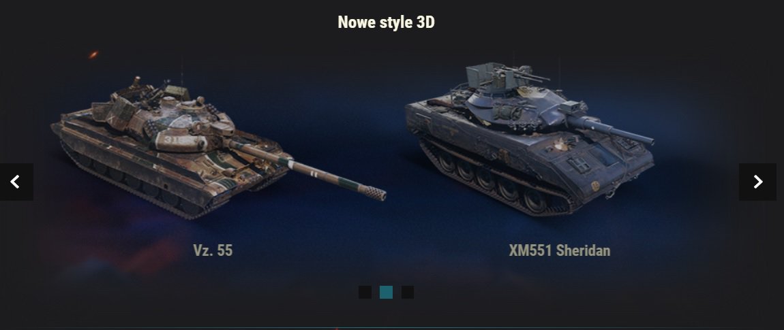Viewport: 784px width, 330px height.
Task: Select the third carousel pagination dot
Action: point(408,293)
